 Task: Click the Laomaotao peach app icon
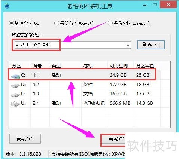(x=7, y=6)
